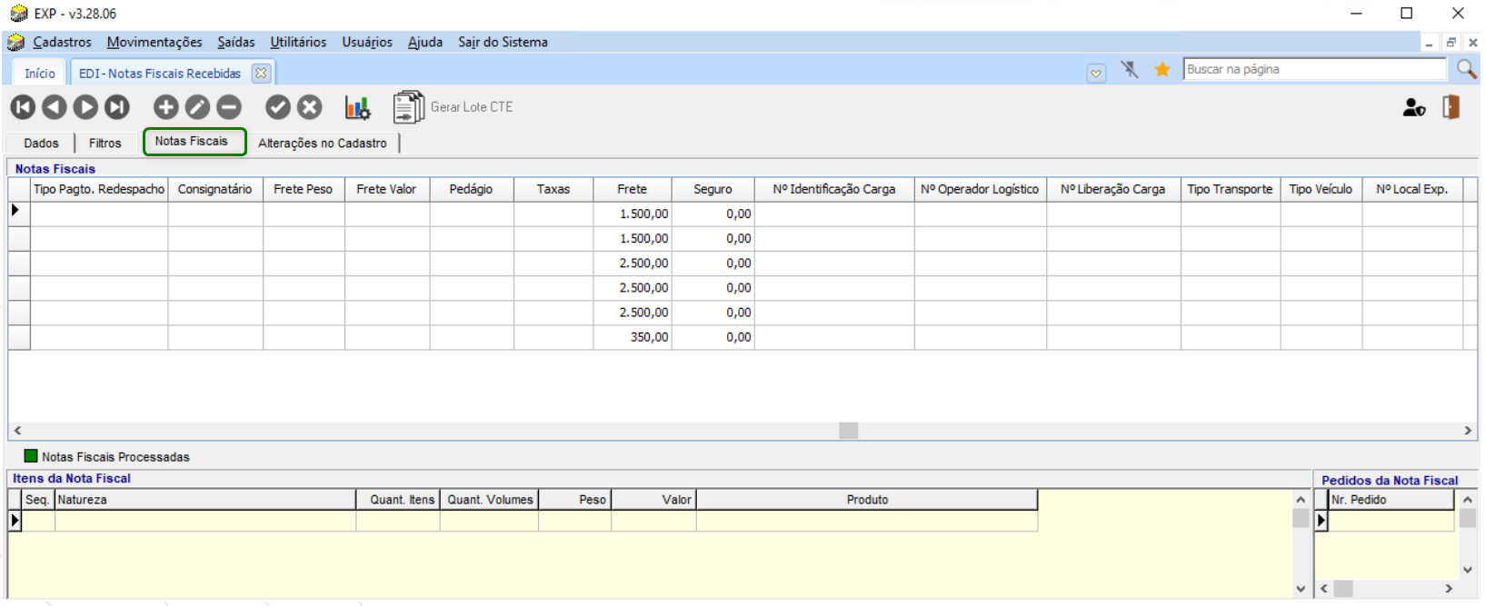Click right arrow of Pedidos da Nota Fiscal scrollbar
Image resolution: width=1485 pixels, height=606 pixels.
(x=1449, y=589)
